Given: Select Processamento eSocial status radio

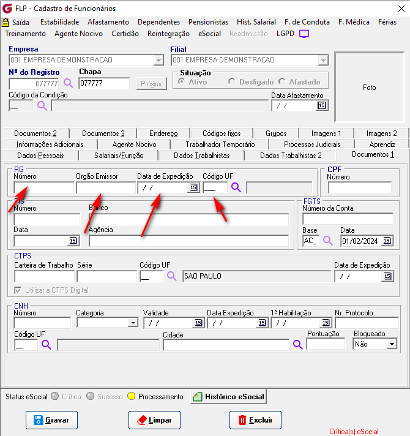Looking at the screenshot, I should (131, 396).
